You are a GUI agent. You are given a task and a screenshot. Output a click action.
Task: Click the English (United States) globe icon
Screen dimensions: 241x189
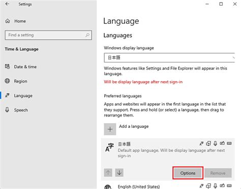pos(108,187)
